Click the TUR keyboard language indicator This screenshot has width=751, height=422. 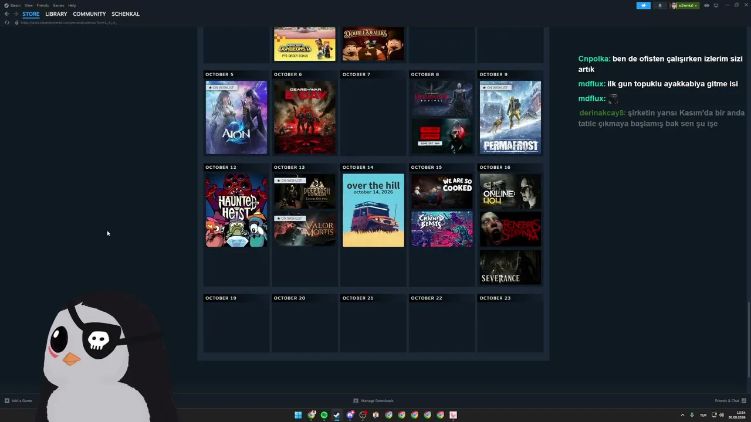tap(703, 415)
